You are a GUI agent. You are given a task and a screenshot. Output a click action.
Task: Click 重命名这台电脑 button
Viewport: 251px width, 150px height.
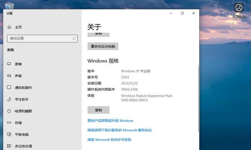tap(103, 46)
